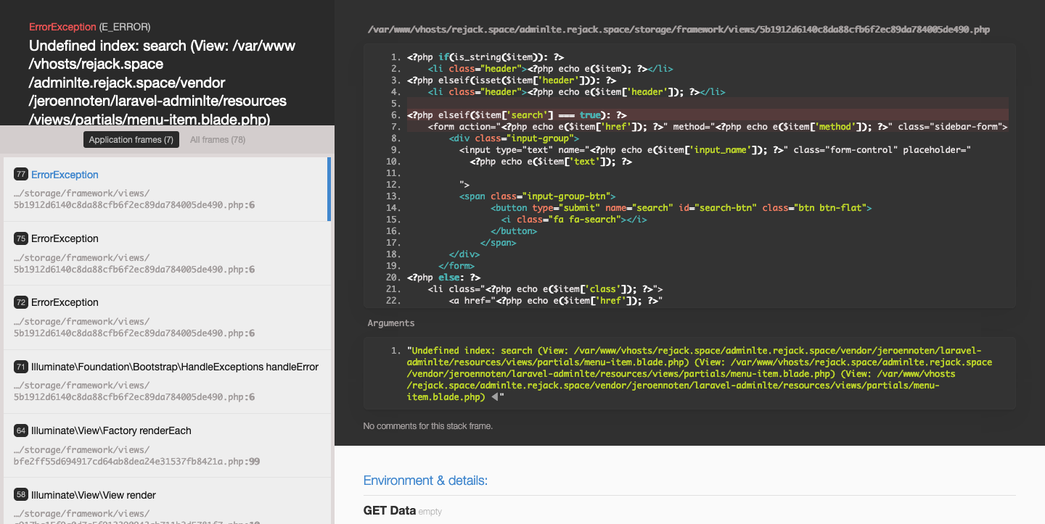Image resolution: width=1045 pixels, height=524 pixels.
Task: Click the compiled view file path above code
Action: 679,30
